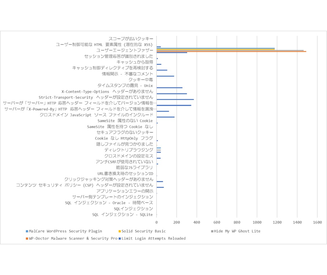The image size is (327, 275).
Task: Click the label 'SameSite 属性のない Cookie'
Action: 125,121
